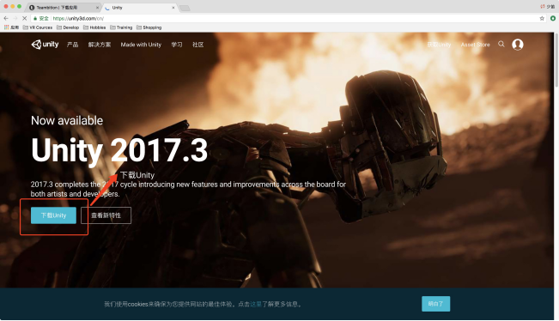Screen dimensions: 559x321
Task: Click the page vertical scrollbar thumb
Action: [556, 60]
